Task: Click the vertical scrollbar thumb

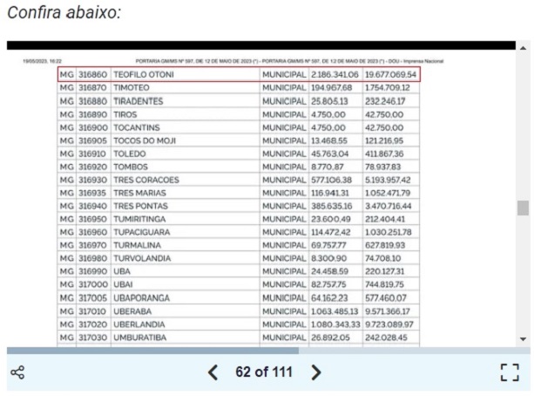Action: 523,208
